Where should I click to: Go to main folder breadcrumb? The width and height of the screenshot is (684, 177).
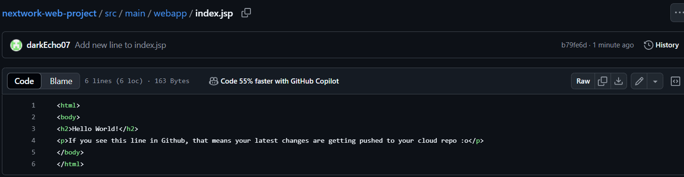[135, 13]
